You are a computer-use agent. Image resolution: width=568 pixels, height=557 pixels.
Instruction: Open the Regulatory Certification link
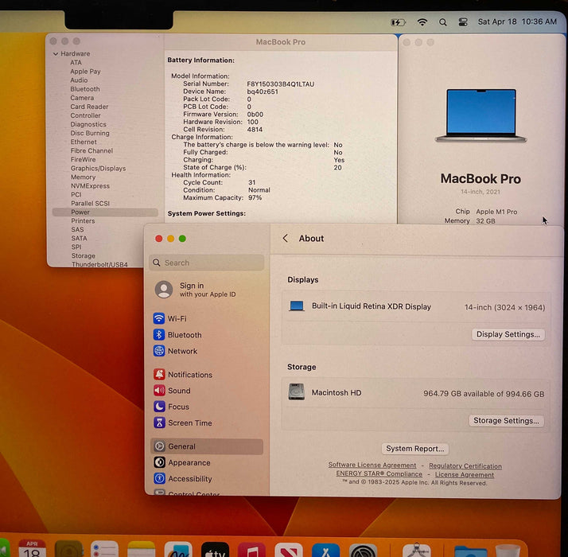[x=465, y=465]
